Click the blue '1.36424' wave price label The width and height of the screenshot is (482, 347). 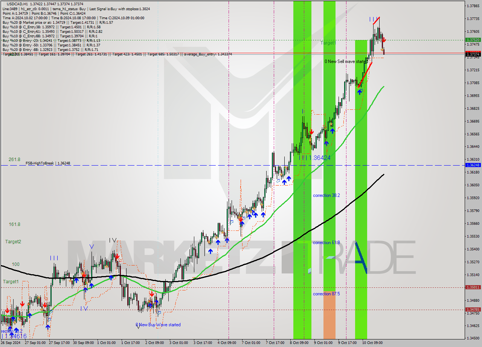pos(320,158)
